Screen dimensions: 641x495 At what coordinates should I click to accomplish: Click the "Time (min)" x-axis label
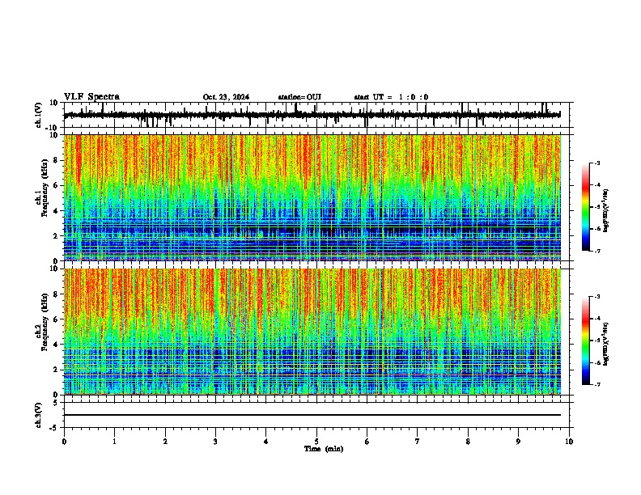click(x=324, y=449)
